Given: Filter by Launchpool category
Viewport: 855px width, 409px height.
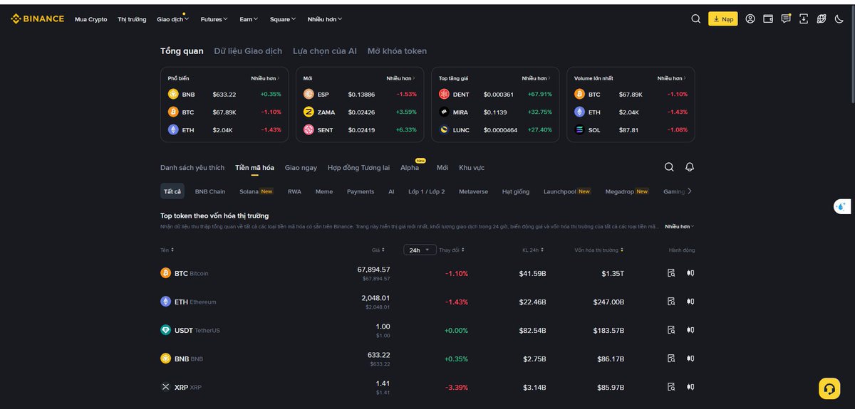Looking at the screenshot, I should [567, 191].
